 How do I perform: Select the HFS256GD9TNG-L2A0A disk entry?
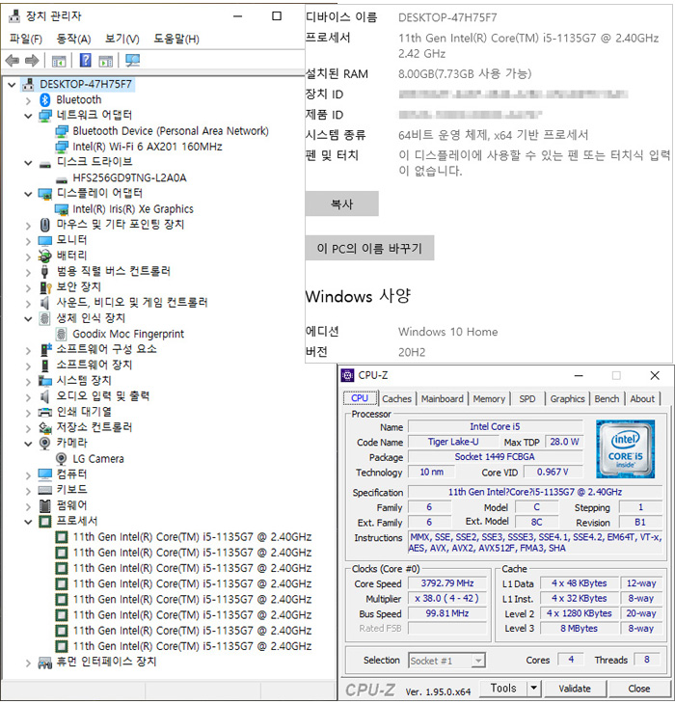(130, 178)
